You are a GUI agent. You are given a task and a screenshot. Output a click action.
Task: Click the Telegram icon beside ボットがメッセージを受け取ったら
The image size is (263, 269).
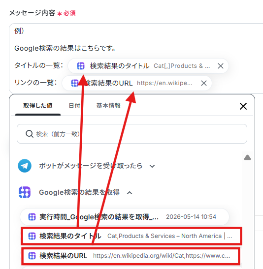point(25,166)
